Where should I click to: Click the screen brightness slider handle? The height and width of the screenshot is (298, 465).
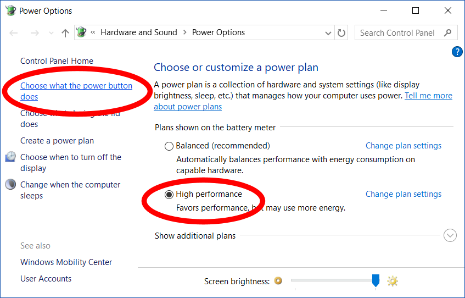pyautogui.click(x=376, y=280)
